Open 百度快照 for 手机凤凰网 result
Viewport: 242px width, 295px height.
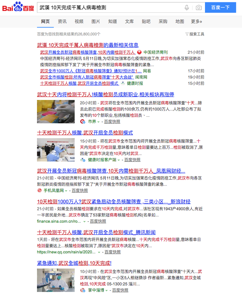(x=80, y=190)
